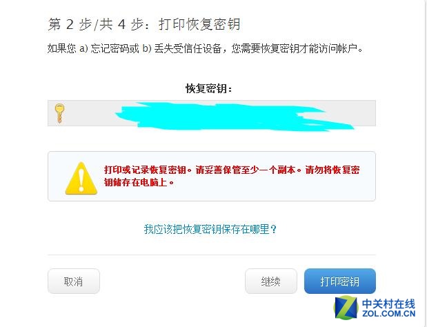Screen dimensions: 427x327
Task: Click the question mark ending the help link
Action: [273, 229]
